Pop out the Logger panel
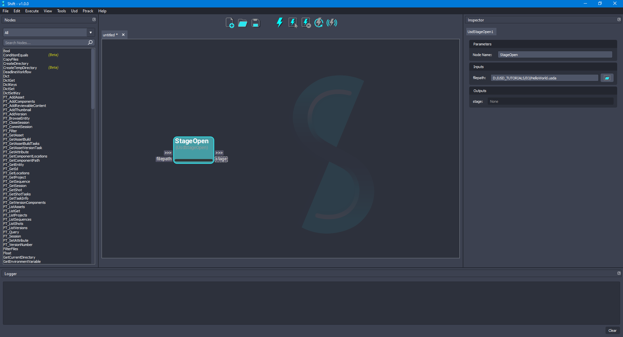 point(619,273)
